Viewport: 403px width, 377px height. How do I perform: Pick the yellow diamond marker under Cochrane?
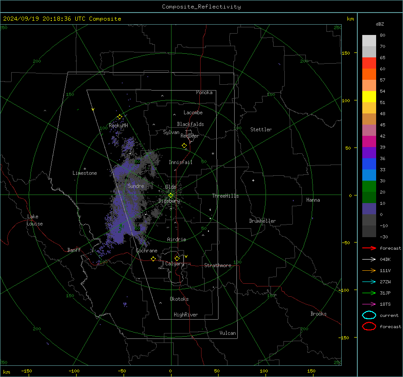153,259
